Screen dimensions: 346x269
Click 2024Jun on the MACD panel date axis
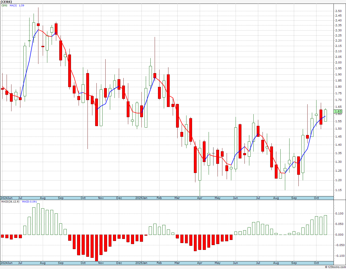(x=6, y=263)
